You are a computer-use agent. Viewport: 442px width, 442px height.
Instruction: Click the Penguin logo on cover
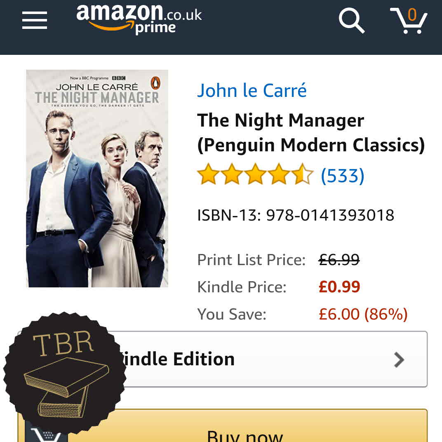click(x=155, y=82)
